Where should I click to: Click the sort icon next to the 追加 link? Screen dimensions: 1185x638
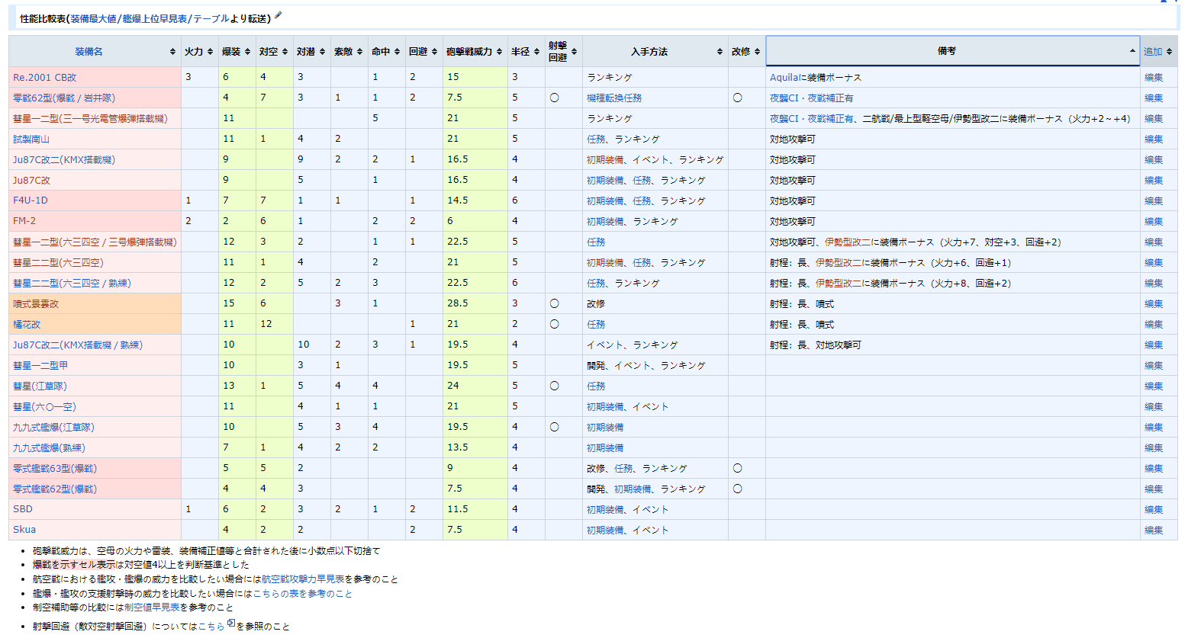(1169, 51)
